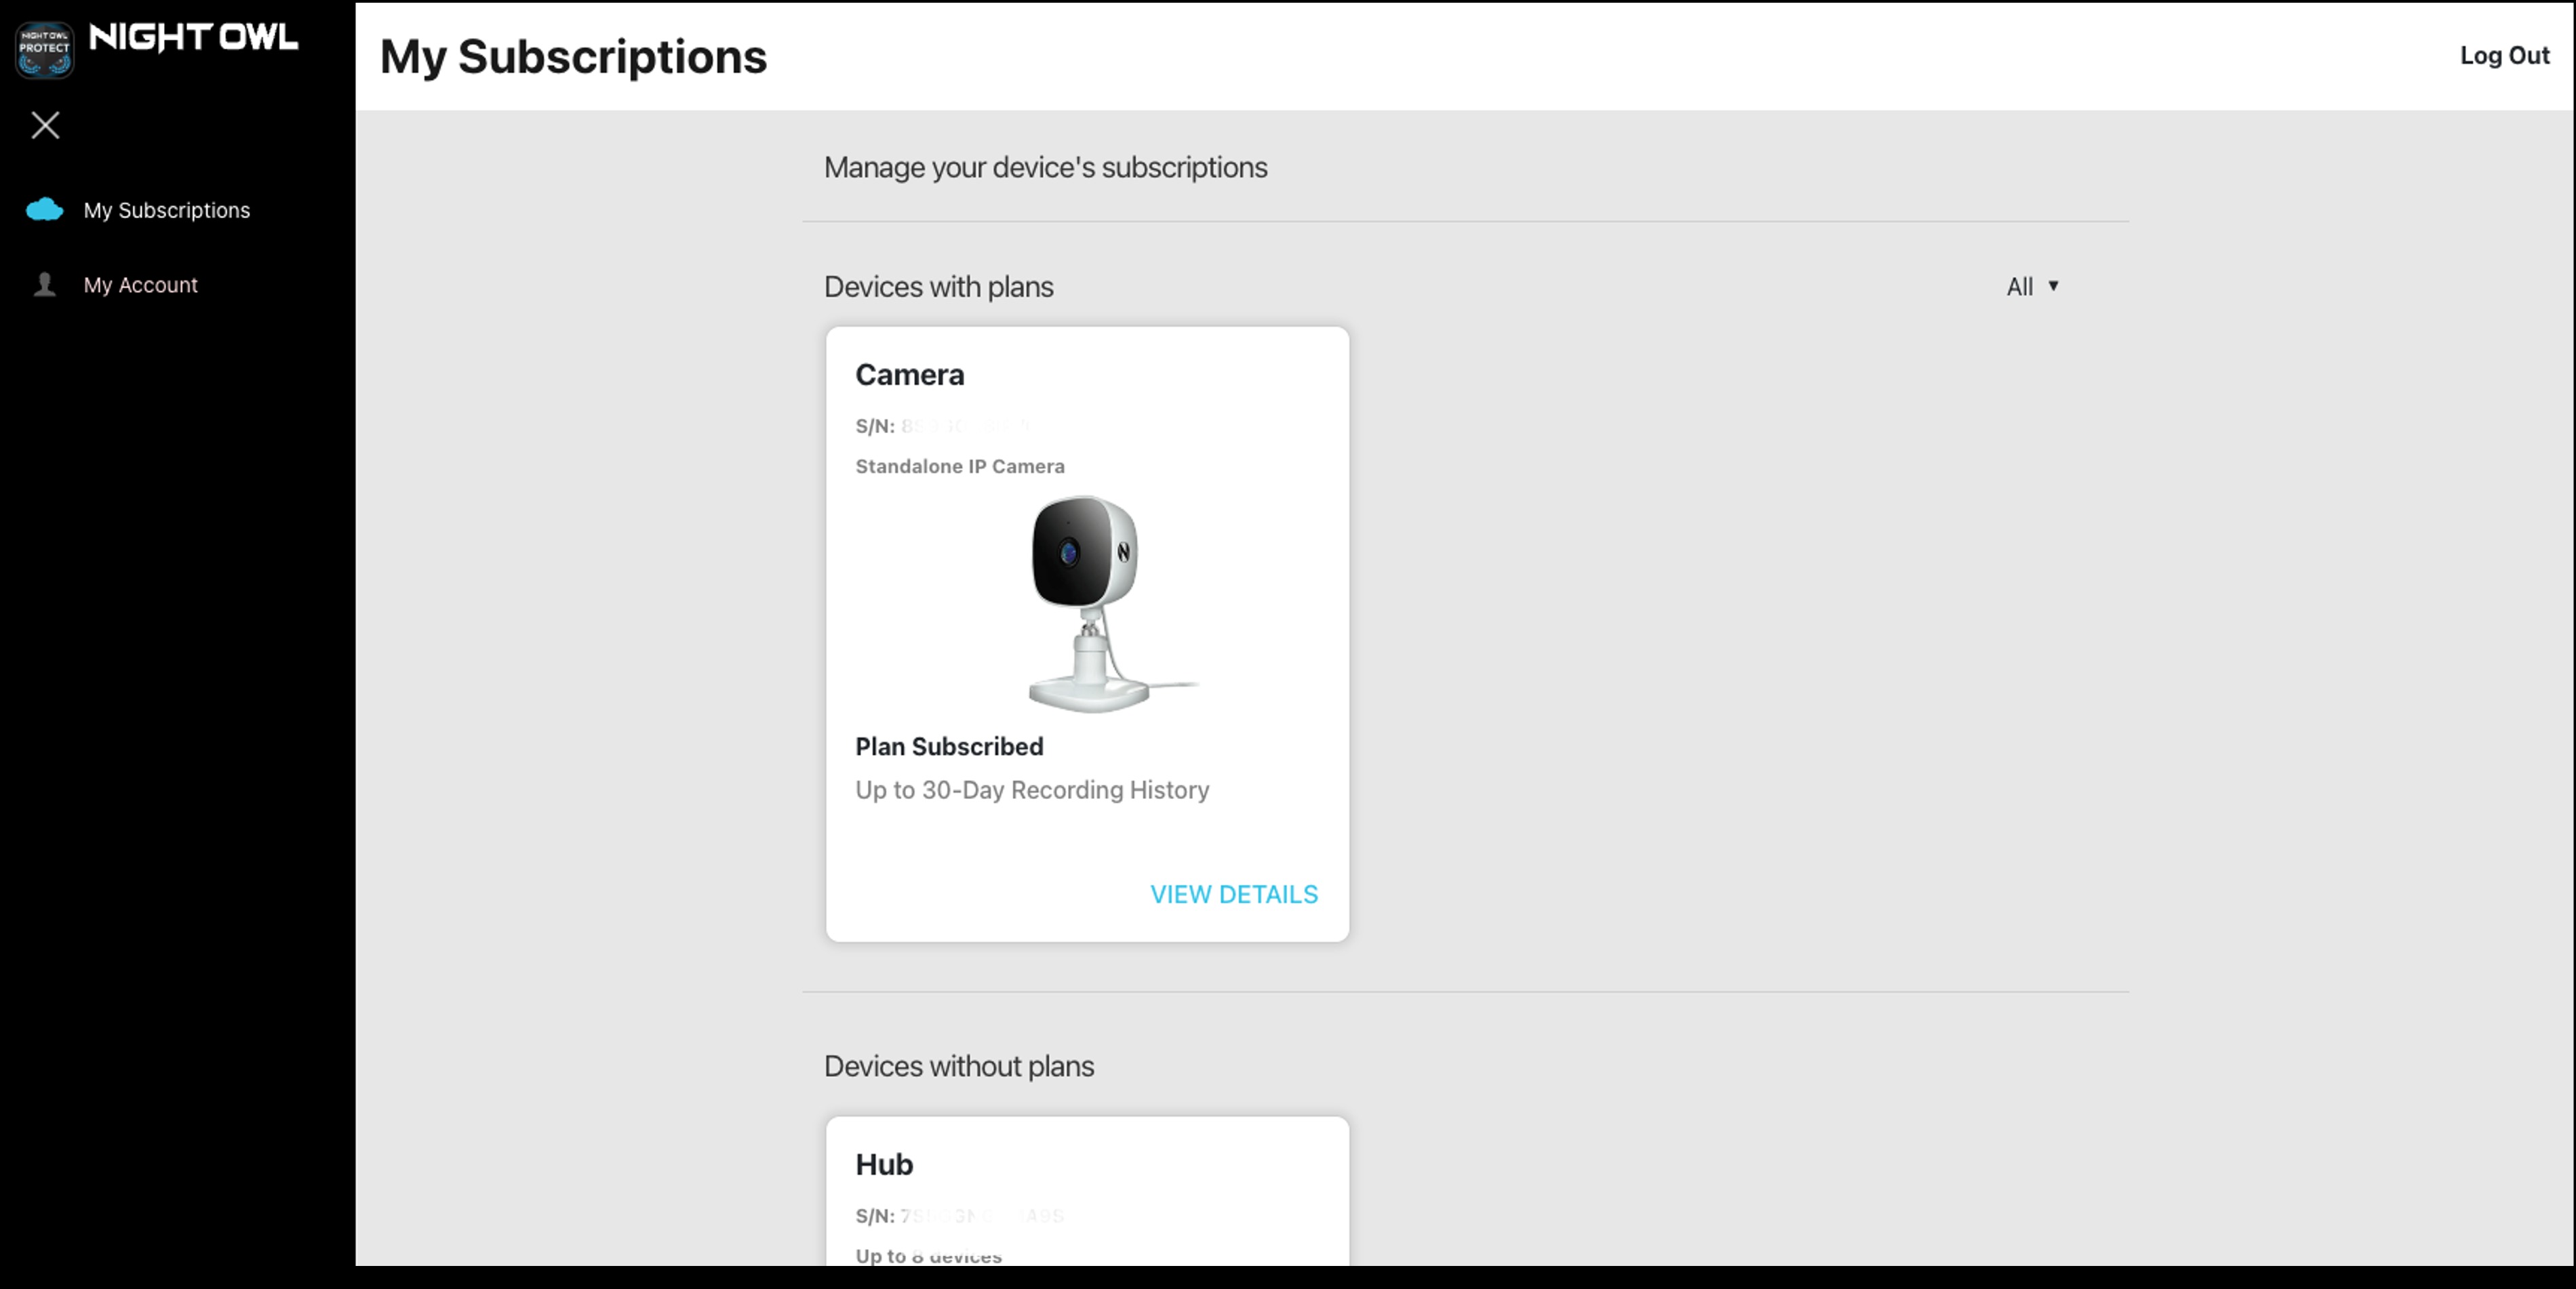Click Up to 30-Day Recording History text
The height and width of the screenshot is (1289, 2576).
1032,790
